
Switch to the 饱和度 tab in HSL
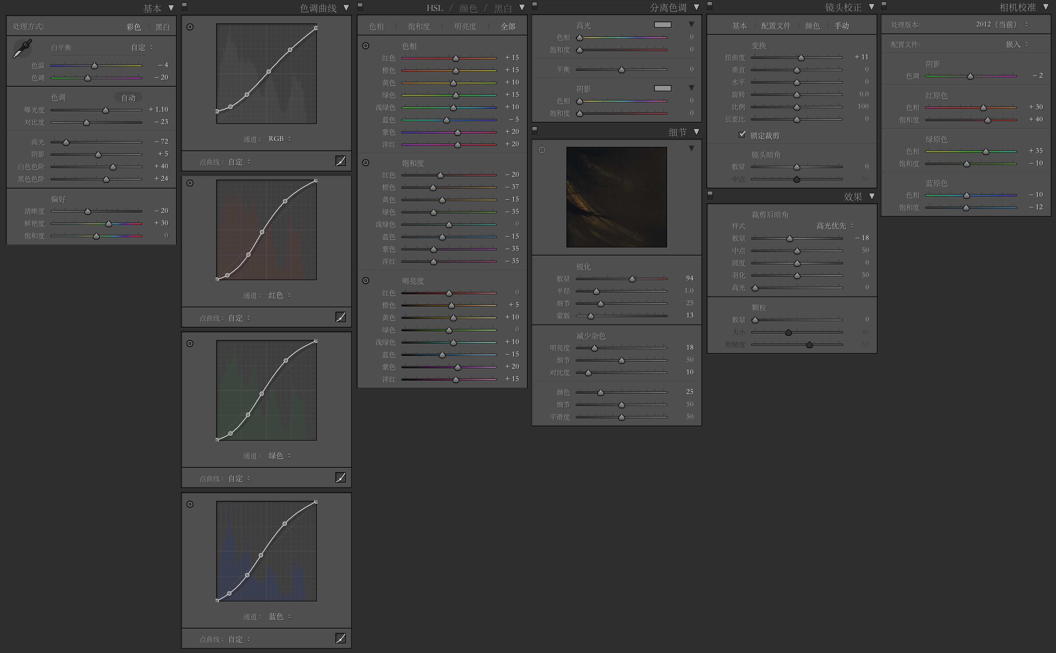pyautogui.click(x=419, y=27)
